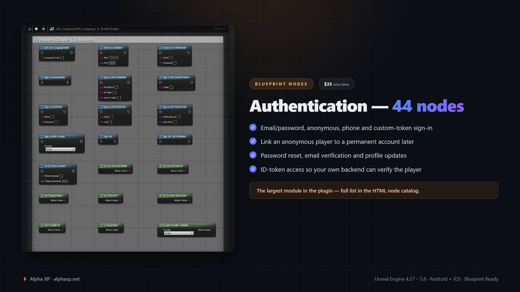This screenshot has width=520, height=292.
Task: Click Return Value pin on Get Provider Id
Action: click(62, 230)
